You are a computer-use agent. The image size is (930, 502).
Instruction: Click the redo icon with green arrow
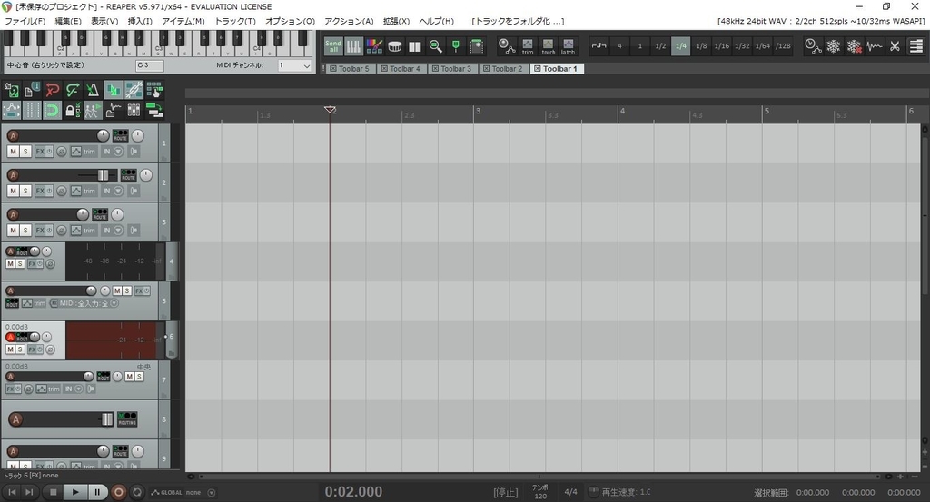(73, 90)
